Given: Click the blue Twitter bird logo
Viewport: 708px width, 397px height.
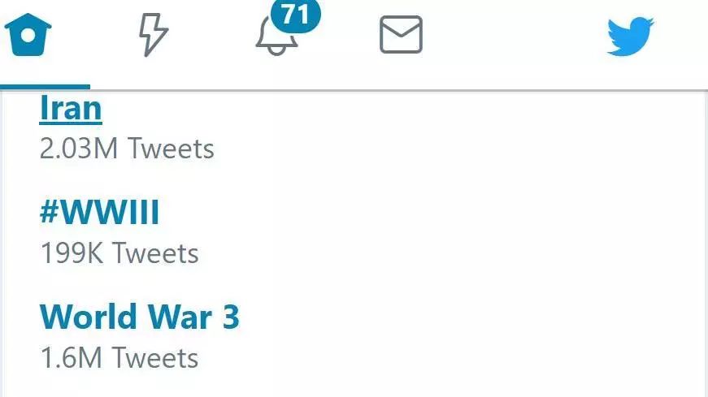Looking at the screenshot, I should 630,37.
